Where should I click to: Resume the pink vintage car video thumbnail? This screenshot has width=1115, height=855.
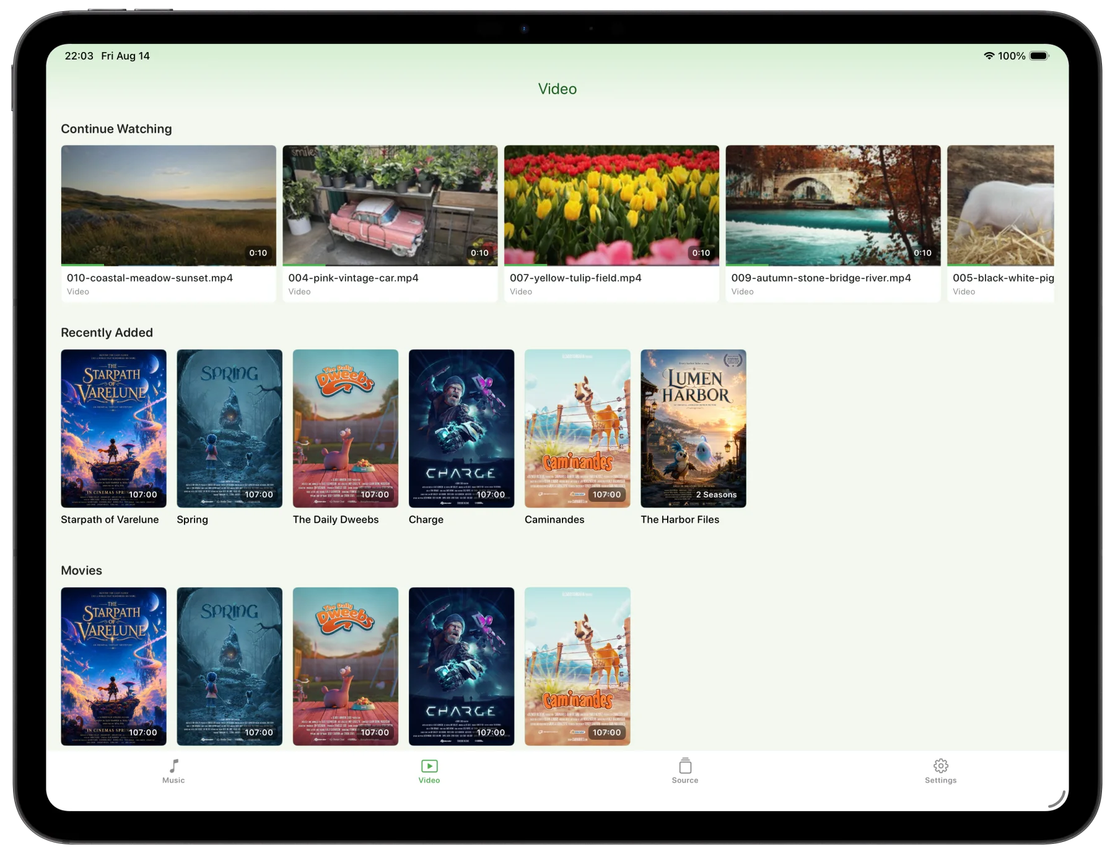pos(390,205)
